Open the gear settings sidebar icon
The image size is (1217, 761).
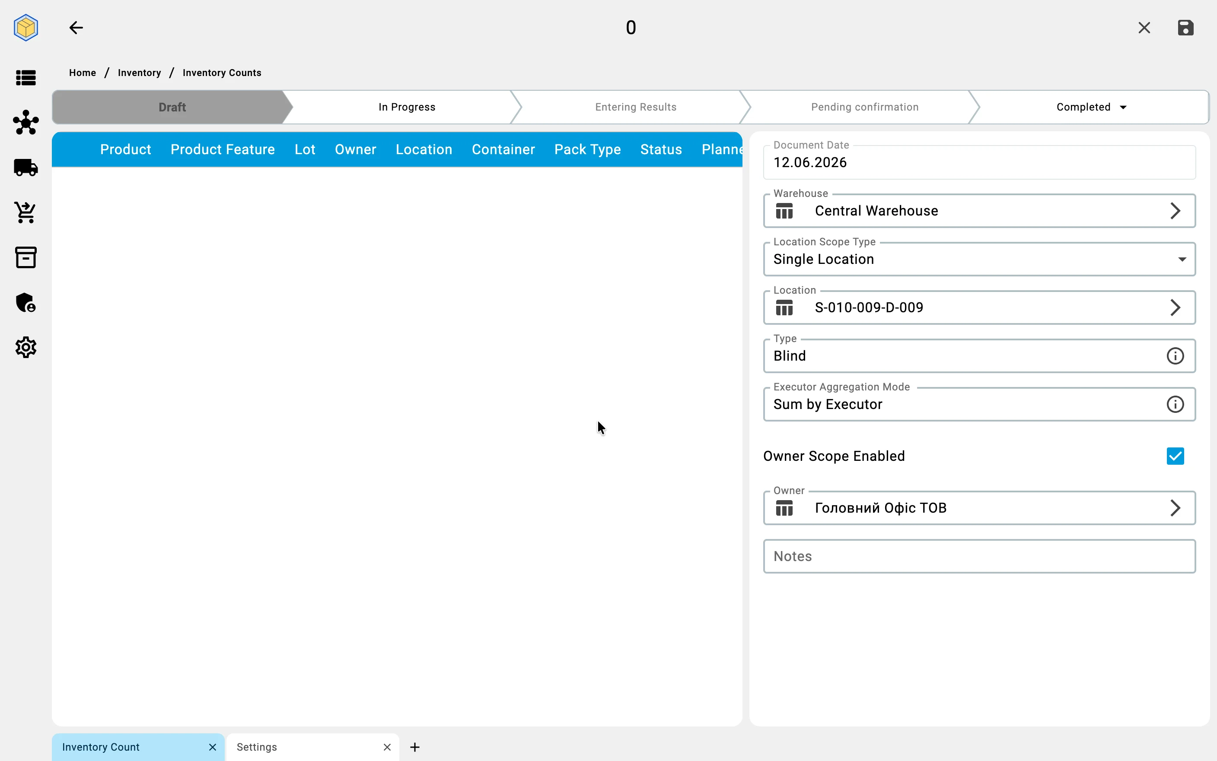(x=25, y=347)
